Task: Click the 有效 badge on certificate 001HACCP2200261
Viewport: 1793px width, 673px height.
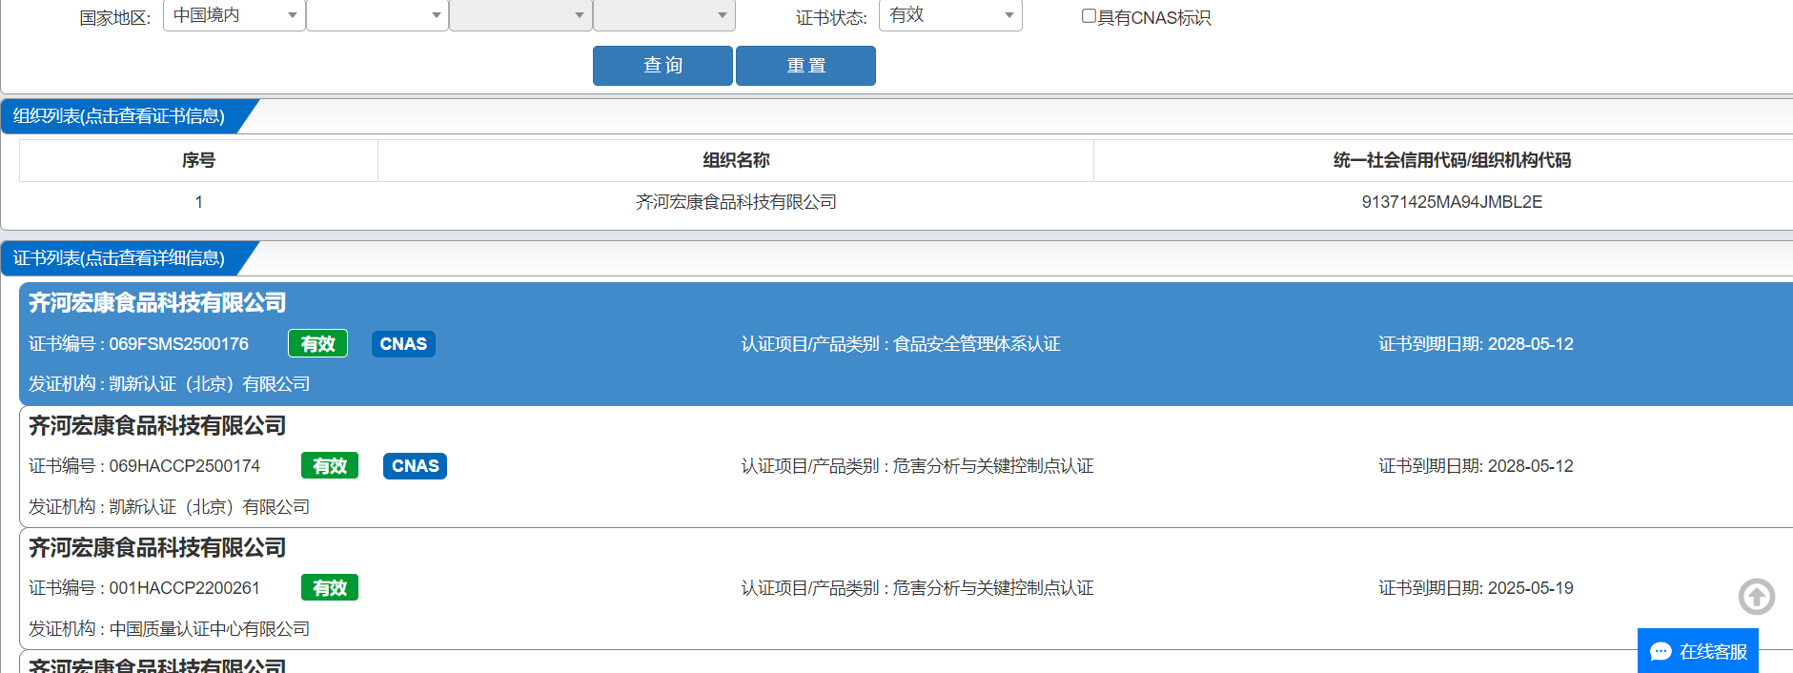Action: [x=330, y=588]
